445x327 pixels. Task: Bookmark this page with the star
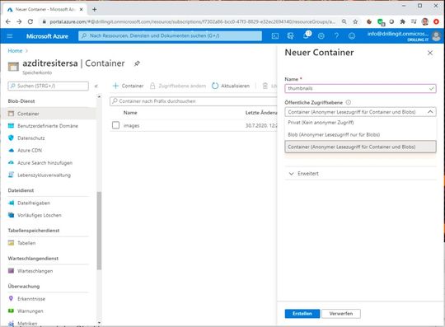click(355, 21)
